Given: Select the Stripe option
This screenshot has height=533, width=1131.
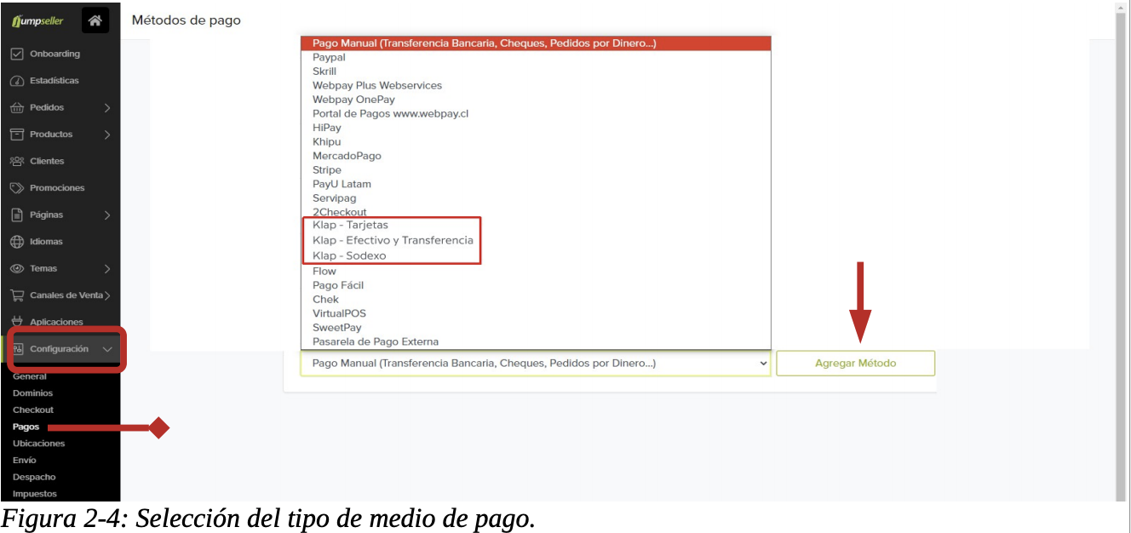Looking at the screenshot, I should [x=536, y=169].
